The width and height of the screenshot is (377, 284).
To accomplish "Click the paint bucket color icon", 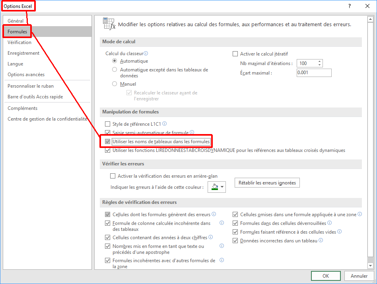I will [x=215, y=187].
